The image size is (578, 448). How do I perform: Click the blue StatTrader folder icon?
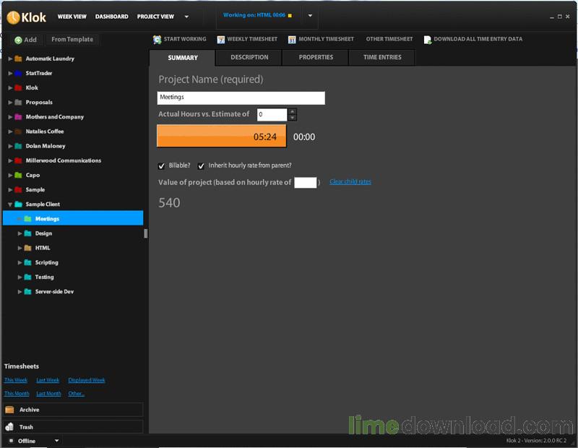[18, 73]
